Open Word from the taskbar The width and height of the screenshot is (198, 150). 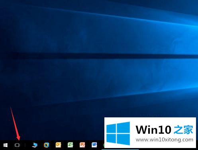(94, 145)
